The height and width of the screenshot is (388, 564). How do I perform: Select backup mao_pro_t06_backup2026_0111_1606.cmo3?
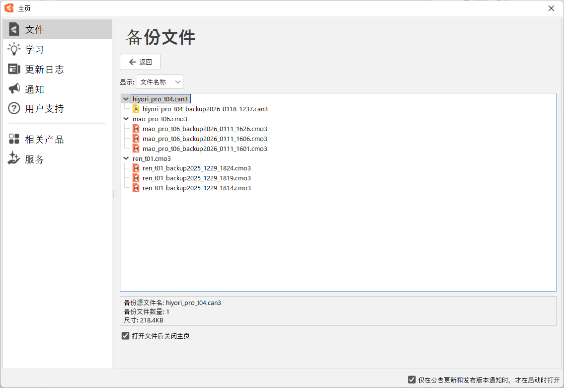[x=204, y=139]
